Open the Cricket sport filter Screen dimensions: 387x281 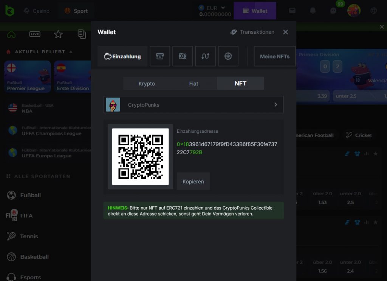click(359, 135)
